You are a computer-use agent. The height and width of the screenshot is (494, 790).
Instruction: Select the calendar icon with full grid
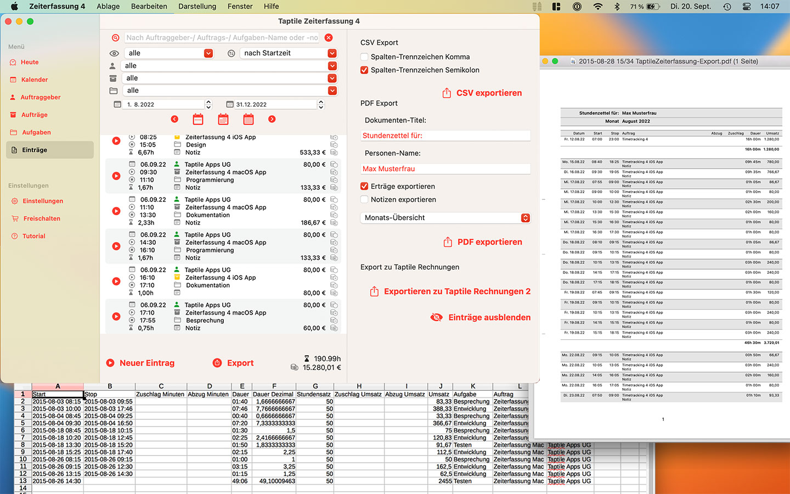point(249,119)
